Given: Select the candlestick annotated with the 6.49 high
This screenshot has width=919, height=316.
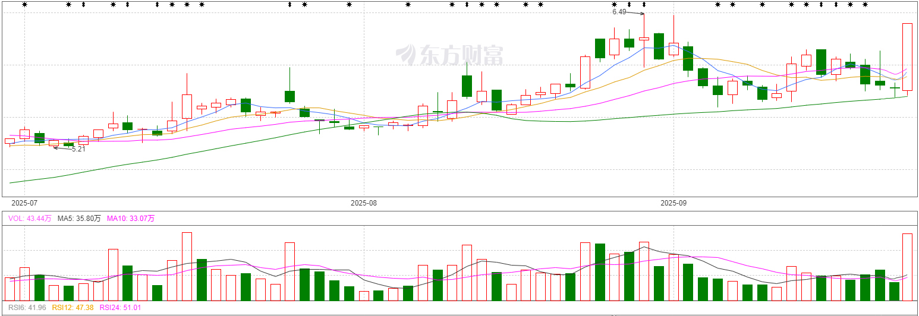Looking at the screenshot, I should click(x=644, y=40).
